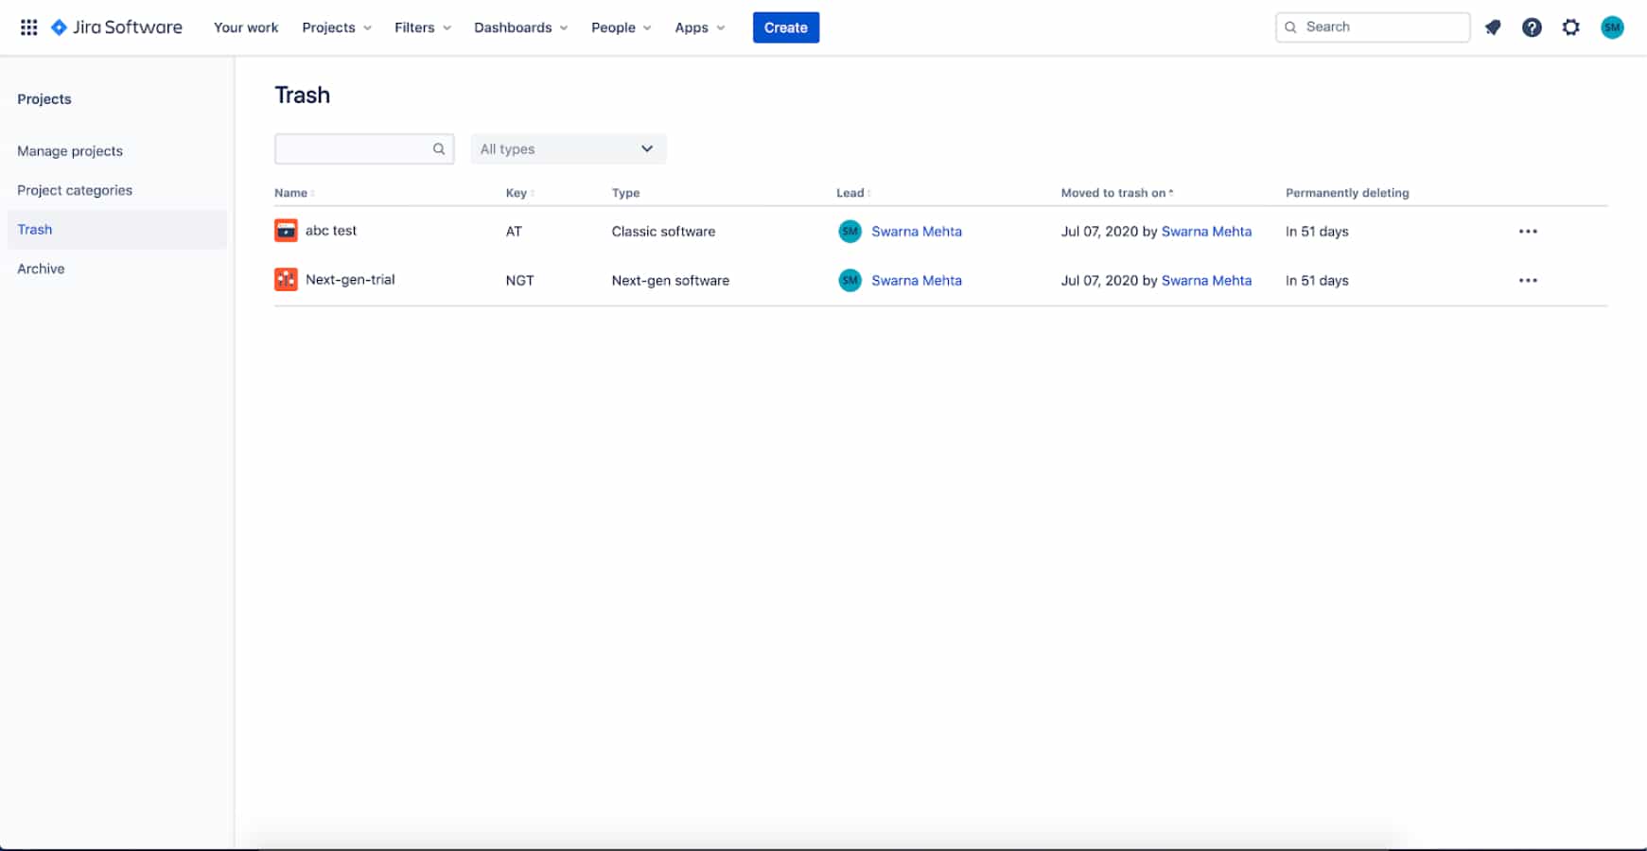Screen dimensions: 1647x851
Task: Expand the Projects menu dropdown
Action: point(336,27)
